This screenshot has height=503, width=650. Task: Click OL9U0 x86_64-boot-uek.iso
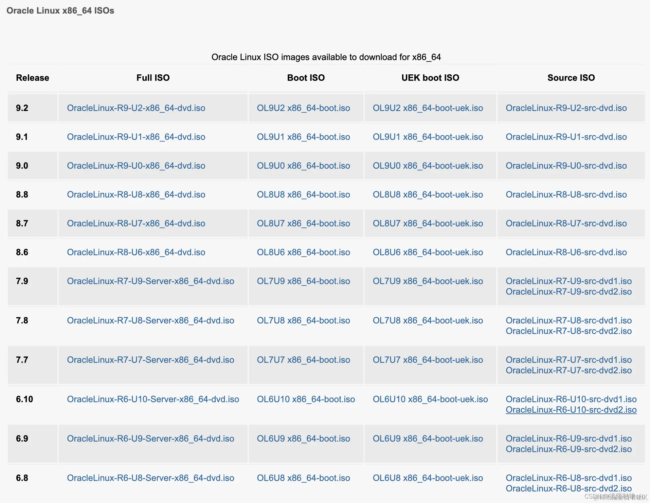click(x=428, y=166)
